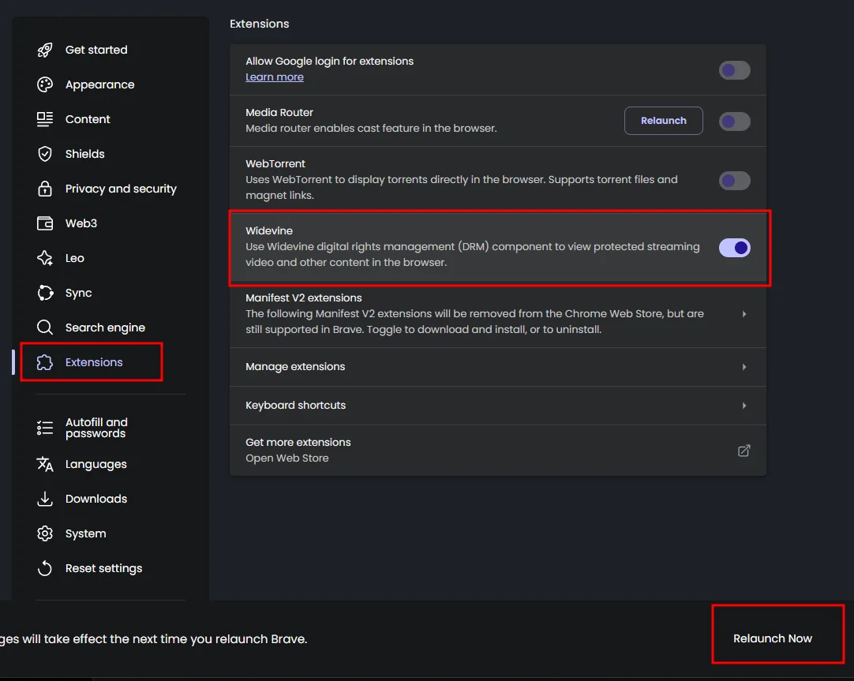
Task: Open Keyboard shortcuts chevron
Action: pyautogui.click(x=744, y=406)
